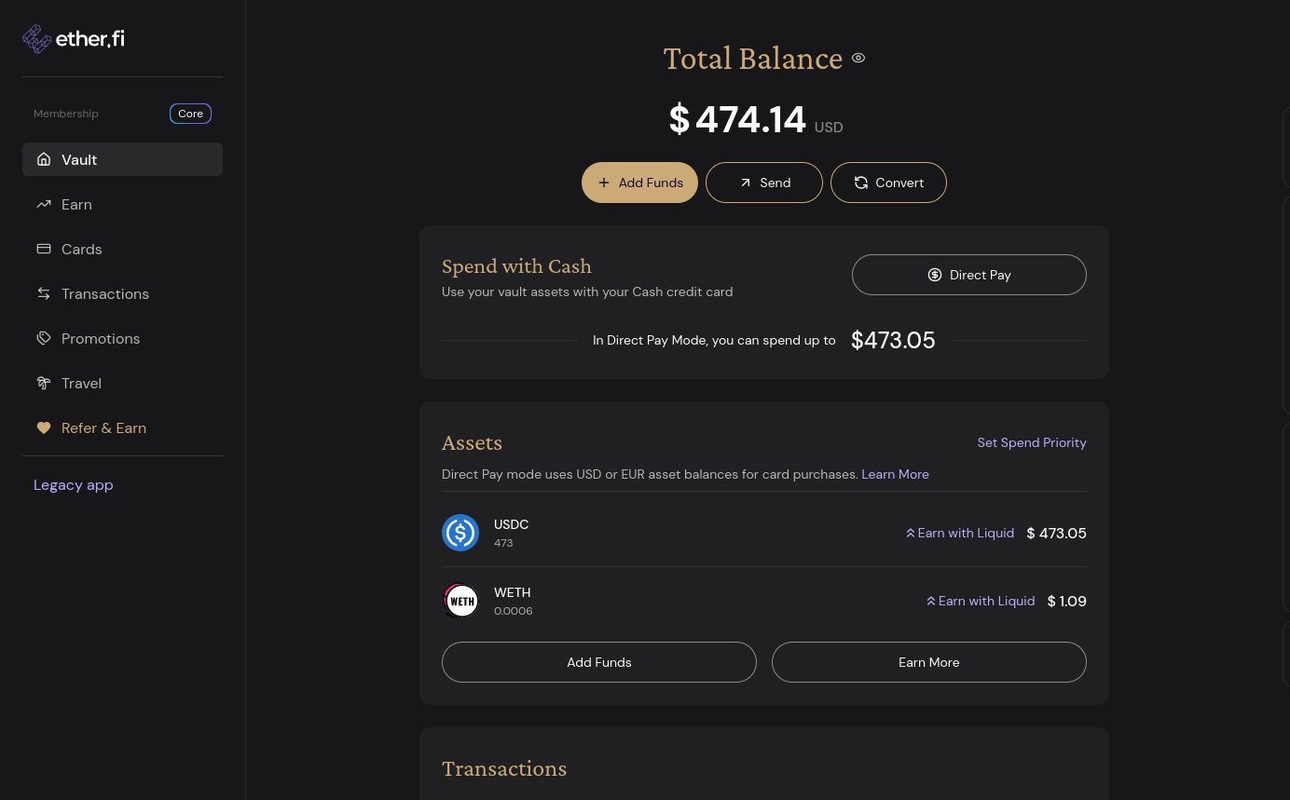Click the $ 474.14 total balance amount
The height and width of the screenshot is (800, 1290).
click(737, 119)
